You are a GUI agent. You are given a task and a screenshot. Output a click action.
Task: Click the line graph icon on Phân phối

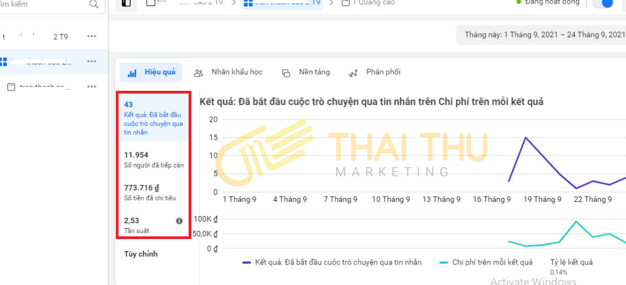353,73
